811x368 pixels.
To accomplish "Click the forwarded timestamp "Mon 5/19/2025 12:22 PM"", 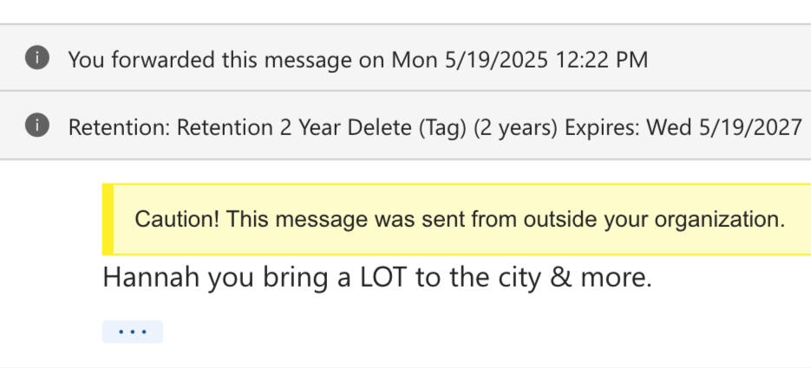I will 519,60.
